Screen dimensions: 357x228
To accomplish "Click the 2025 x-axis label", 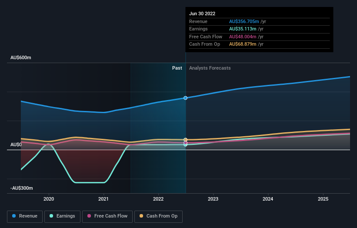I will click(x=323, y=199).
